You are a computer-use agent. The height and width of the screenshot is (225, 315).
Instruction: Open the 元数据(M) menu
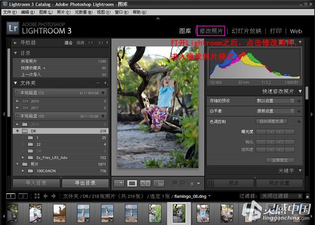tap(84, 12)
